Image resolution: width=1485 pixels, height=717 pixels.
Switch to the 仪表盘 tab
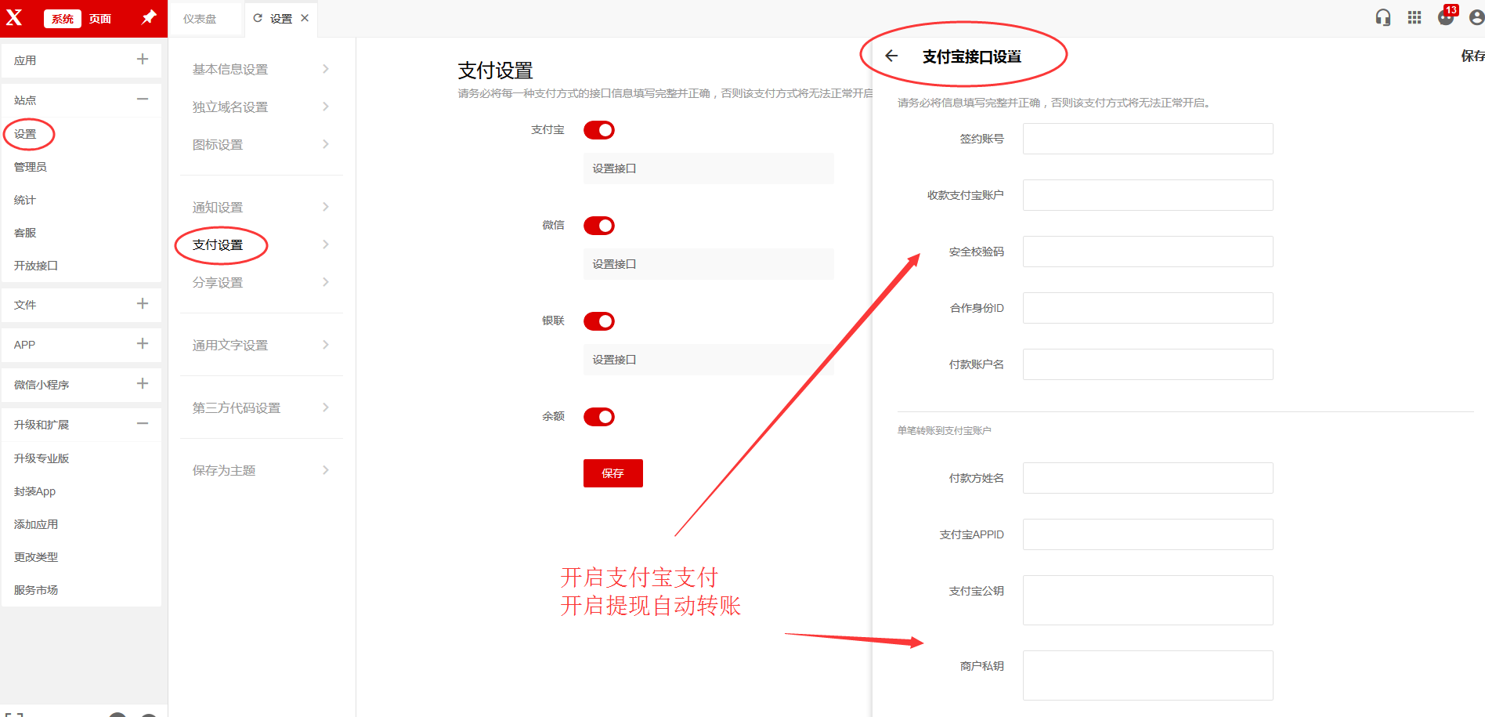(200, 19)
